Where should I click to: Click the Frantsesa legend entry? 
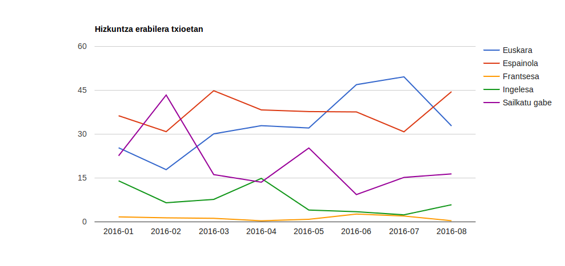click(520, 76)
